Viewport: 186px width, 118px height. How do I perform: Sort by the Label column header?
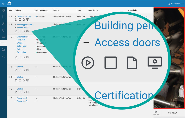coord(79,10)
